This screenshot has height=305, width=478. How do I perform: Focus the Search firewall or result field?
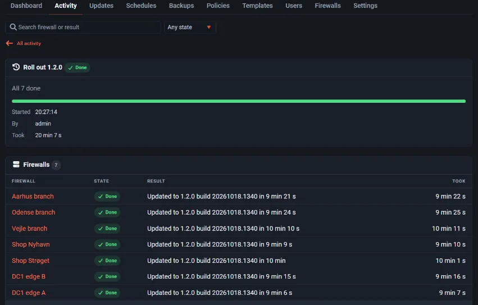click(x=83, y=27)
